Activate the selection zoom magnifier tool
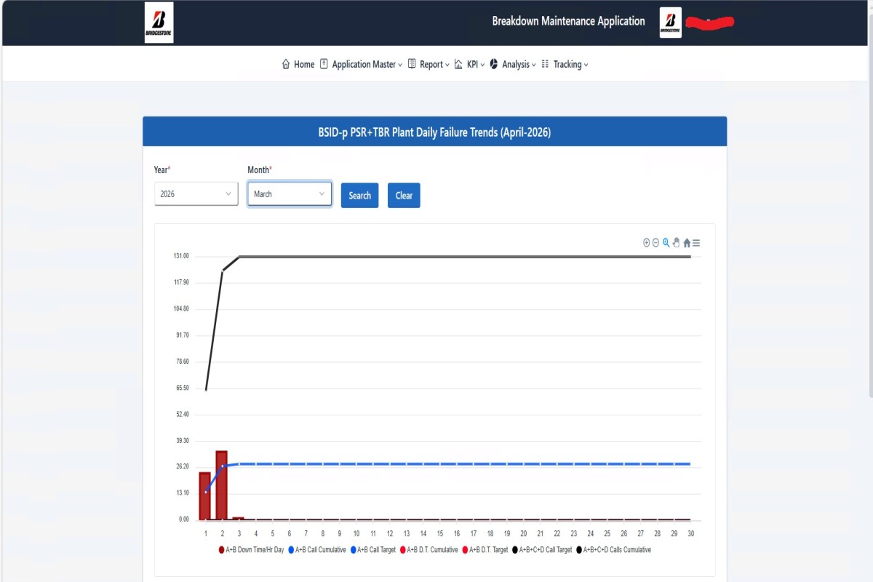This screenshot has height=582, width=873. tap(666, 243)
